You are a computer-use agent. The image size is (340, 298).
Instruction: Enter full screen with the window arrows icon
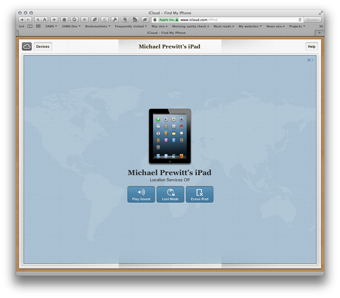click(x=321, y=13)
